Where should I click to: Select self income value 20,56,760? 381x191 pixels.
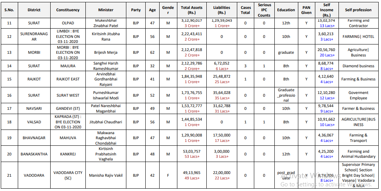pyautogui.click(x=326, y=50)
